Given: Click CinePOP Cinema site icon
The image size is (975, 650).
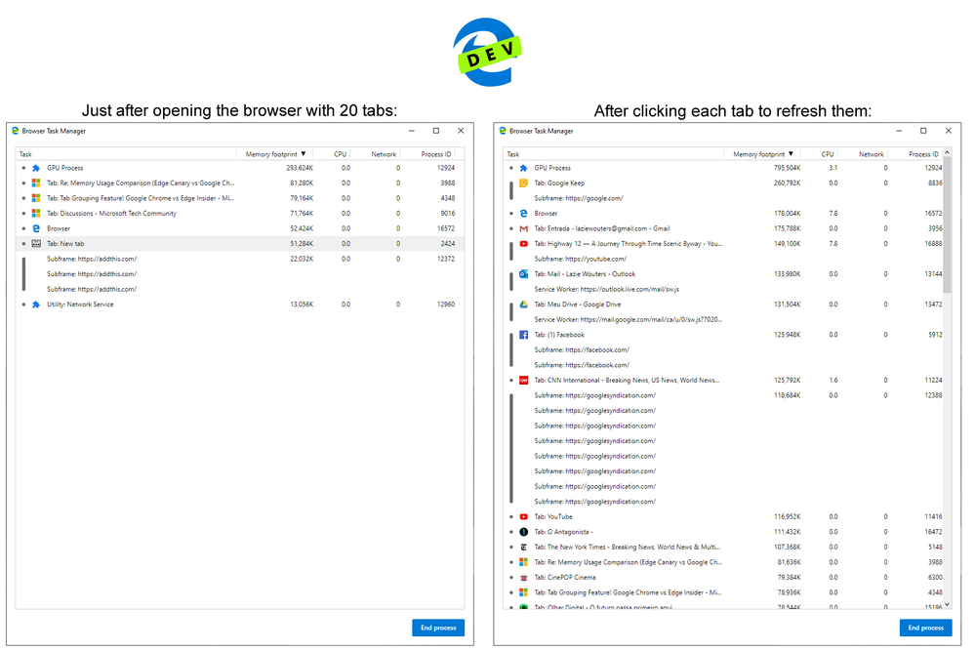Looking at the screenshot, I should click(x=523, y=577).
